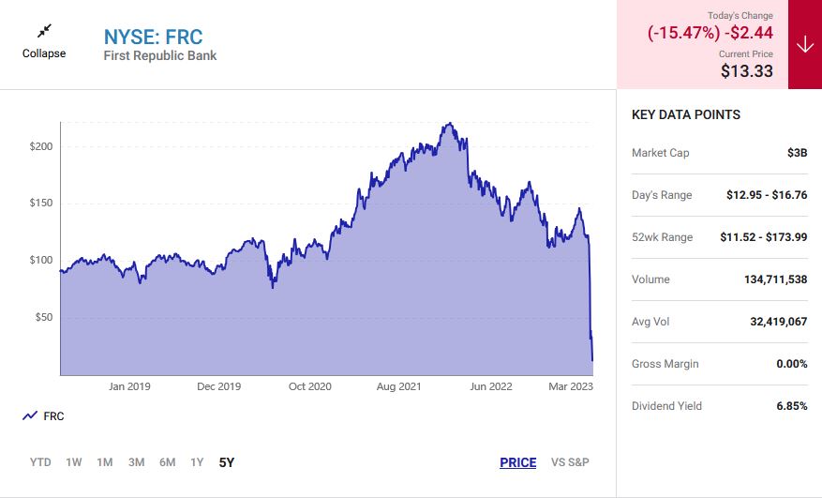Switch chart to 3M range
The width and height of the screenshot is (822, 498).
coord(136,462)
